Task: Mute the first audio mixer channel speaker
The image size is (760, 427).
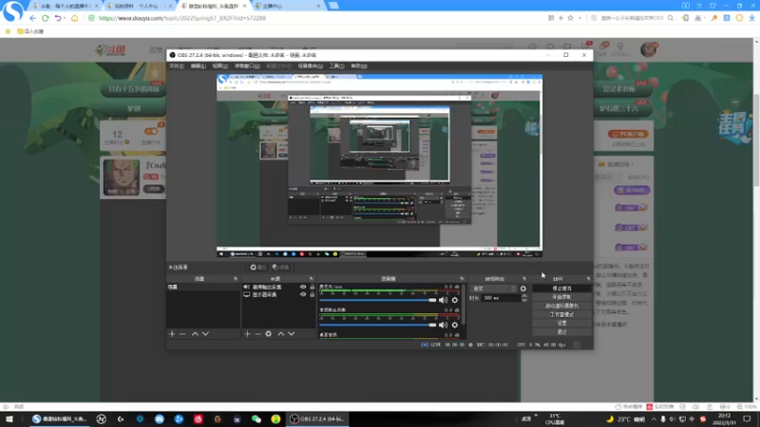Action: click(443, 300)
